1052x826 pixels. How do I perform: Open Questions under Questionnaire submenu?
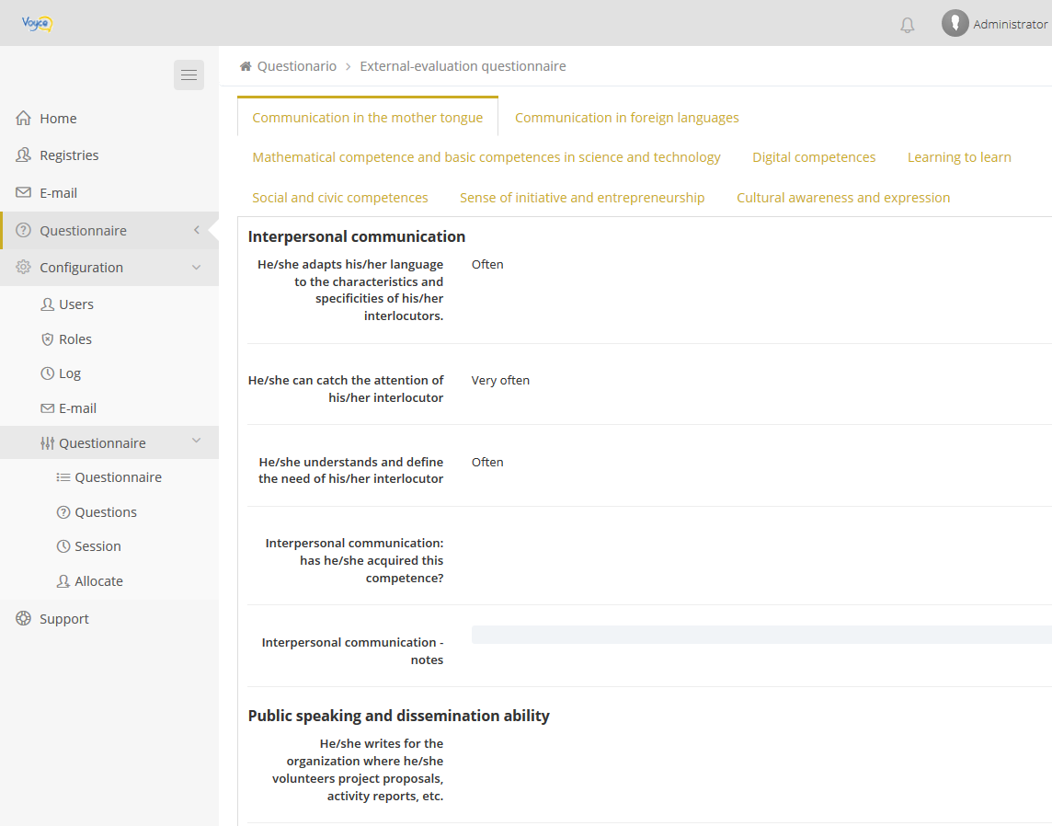click(x=106, y=512)
